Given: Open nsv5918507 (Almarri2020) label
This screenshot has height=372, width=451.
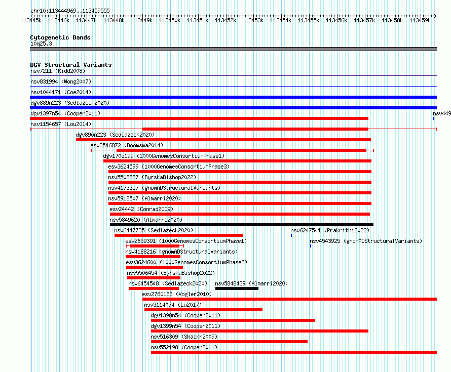Looking at the screenshot, I should click(144, 198).
